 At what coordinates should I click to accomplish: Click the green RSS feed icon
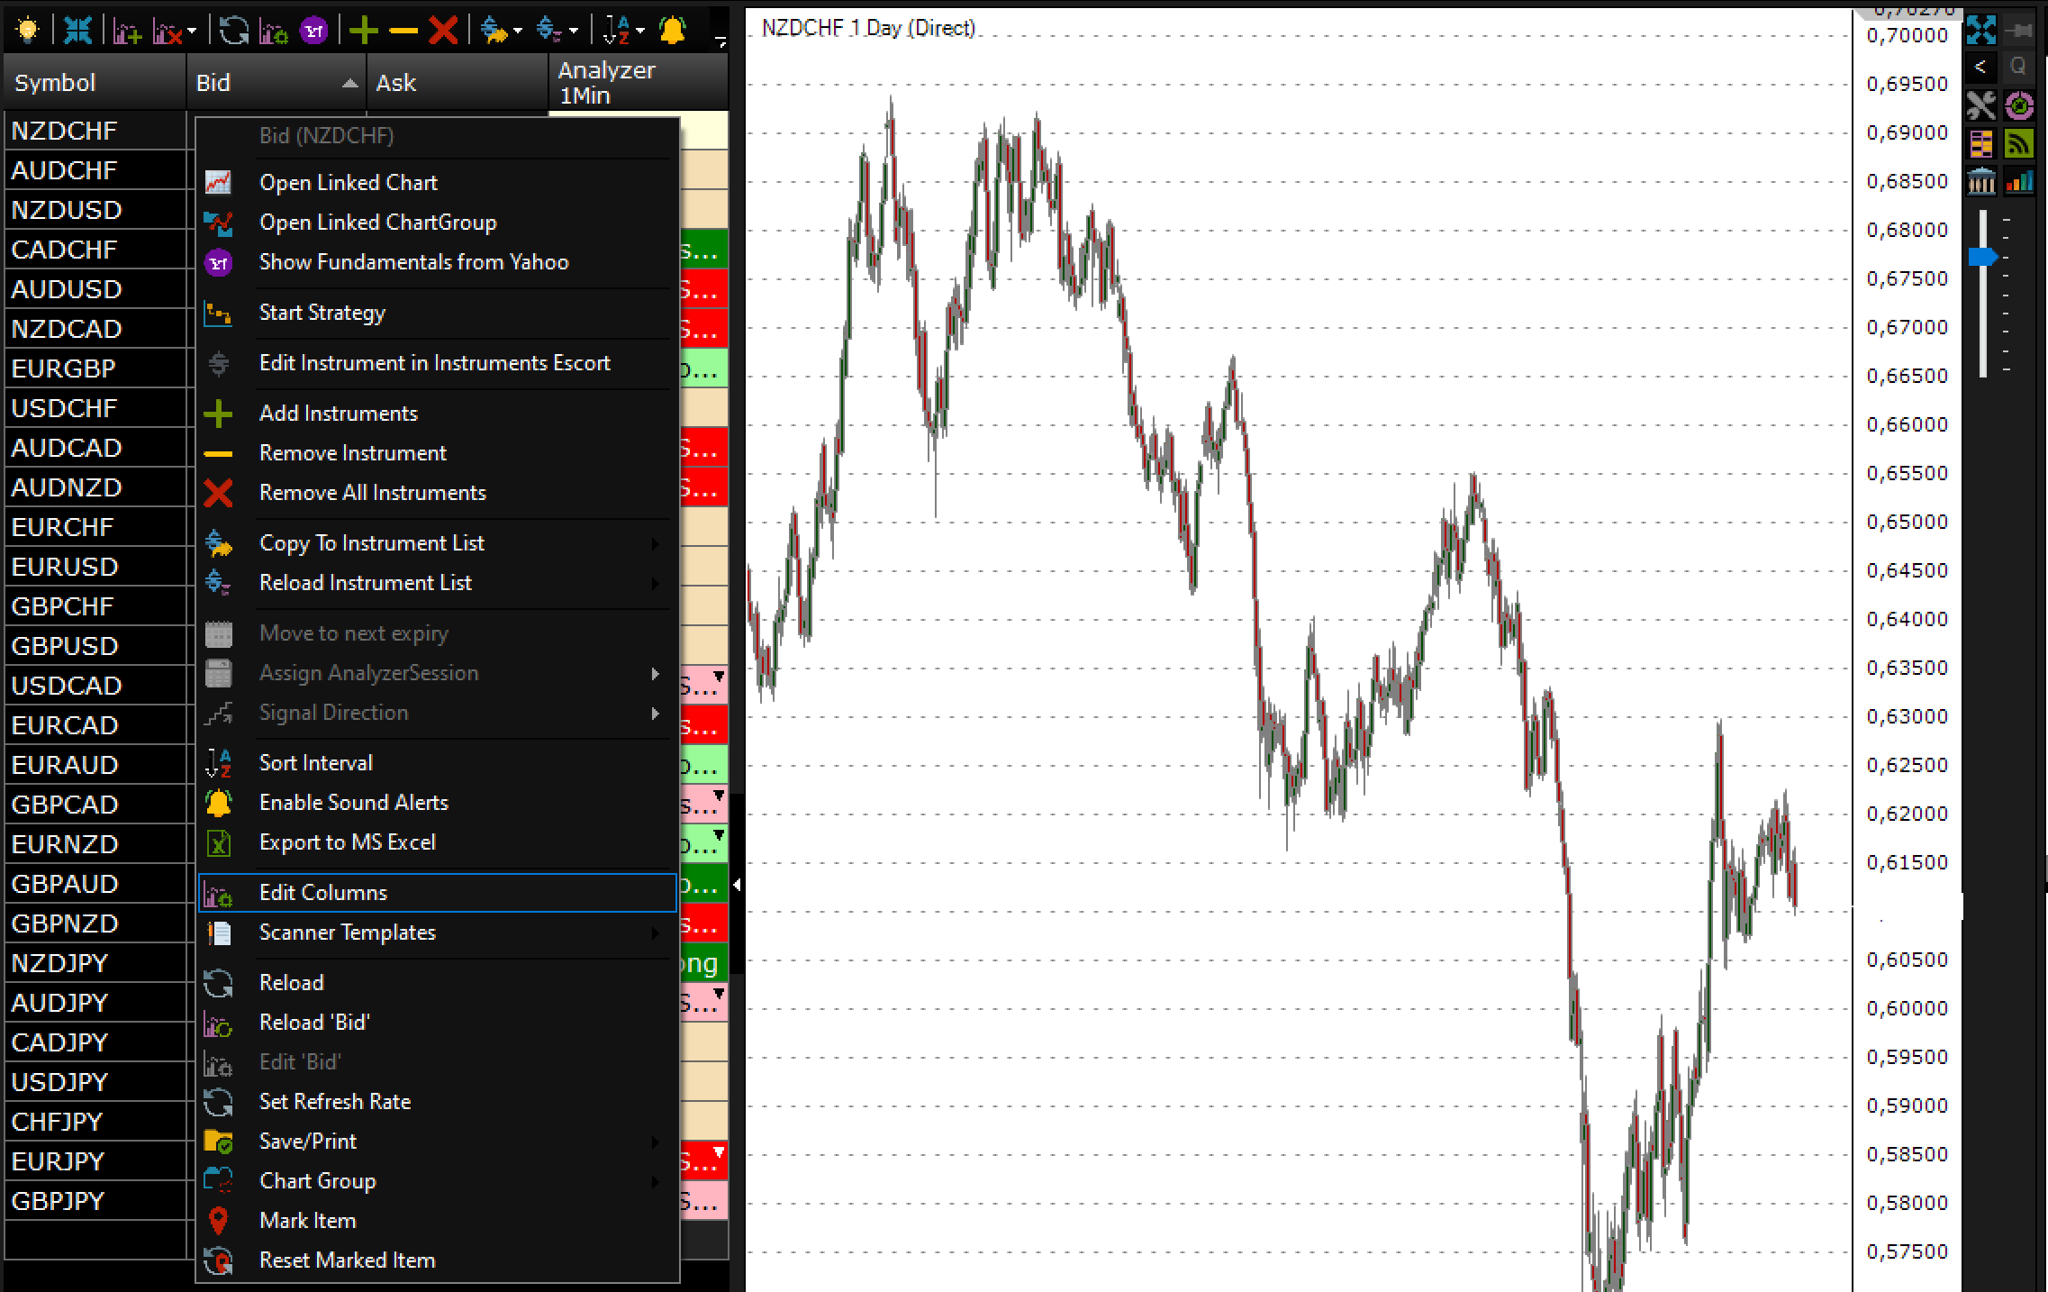pyautogui.click(x=2018, y=144)
